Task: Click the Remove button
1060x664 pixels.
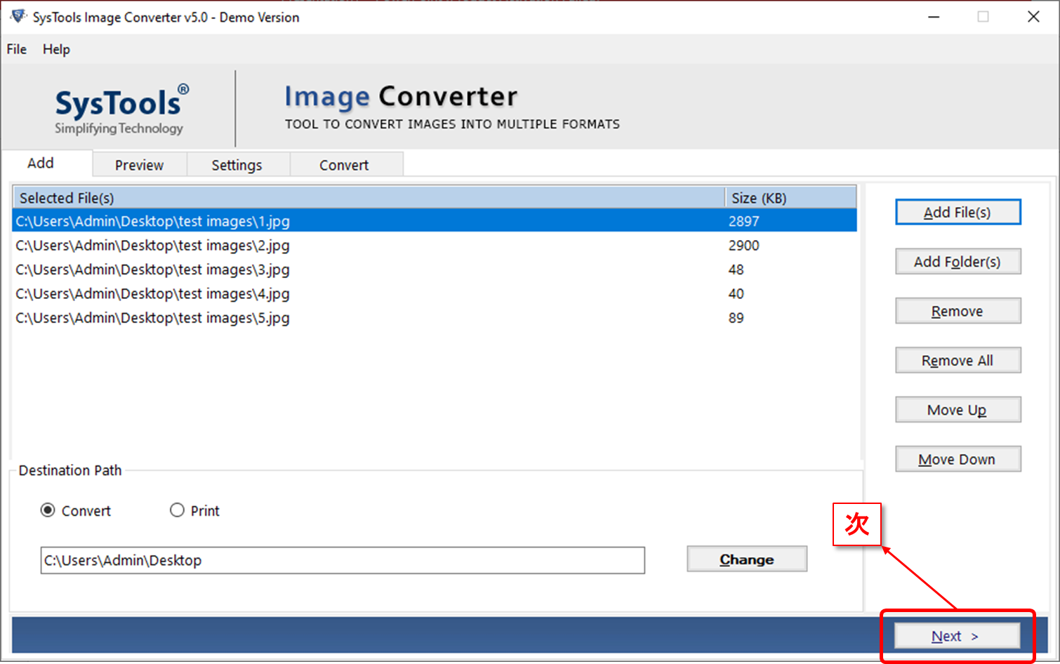Action: coord(958,310)
